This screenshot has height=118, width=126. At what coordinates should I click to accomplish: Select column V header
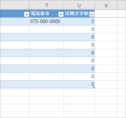point(106,6)
